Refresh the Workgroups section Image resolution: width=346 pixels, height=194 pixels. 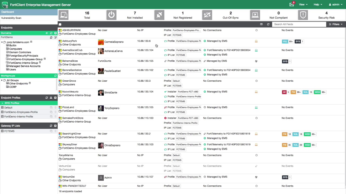[55, 76]
